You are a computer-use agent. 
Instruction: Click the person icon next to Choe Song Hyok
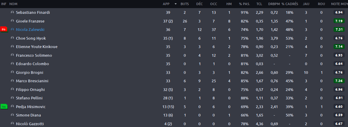12,38
